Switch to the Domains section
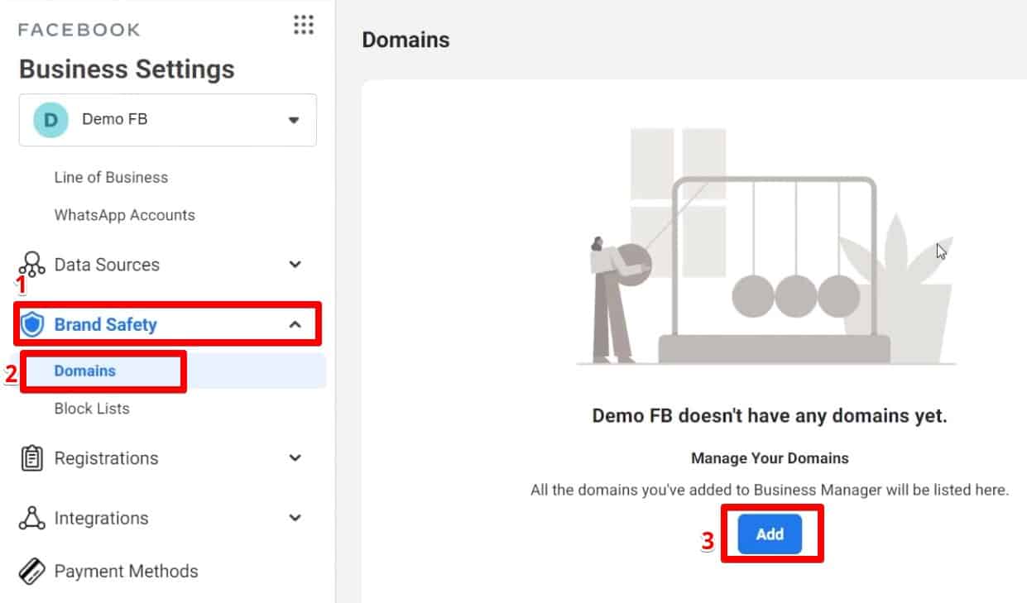Viewport: 1027px width, 603px height. pyautogui.click(x=84, y=371)
